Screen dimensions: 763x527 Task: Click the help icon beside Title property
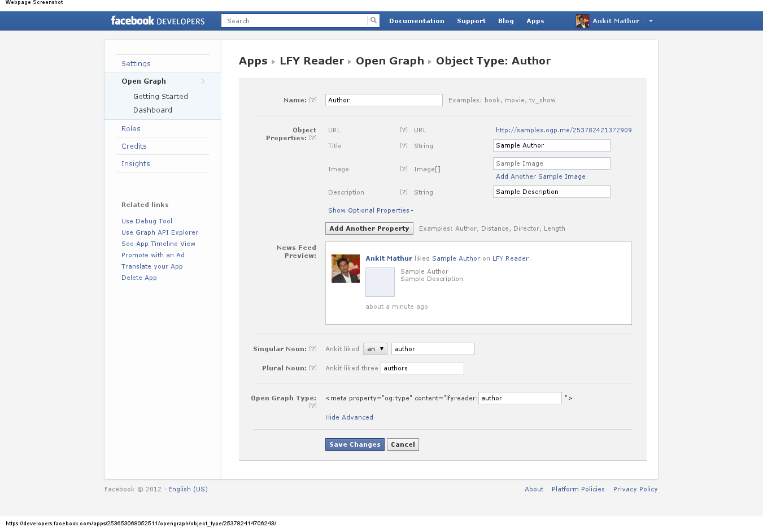pyautogui.click(x=404, y=146)
